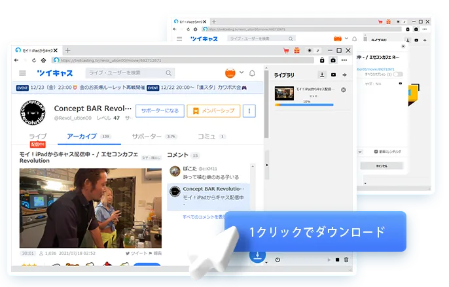Open the 金のお茶爆ルーレット再戦開催 event link
Screen dimensions: 449x287
coord(113,88)
